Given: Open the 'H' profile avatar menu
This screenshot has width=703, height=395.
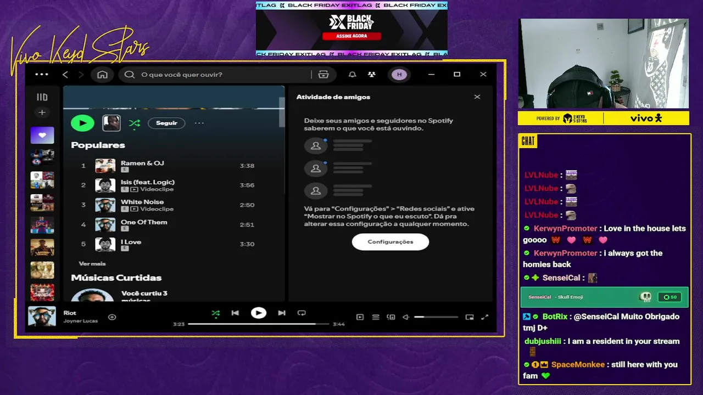Looking at the screenshot, I should coord(399,75).
